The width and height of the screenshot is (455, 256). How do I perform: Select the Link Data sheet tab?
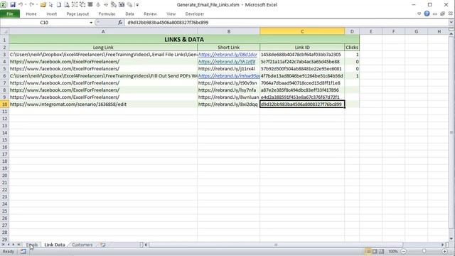tap(55, 245)
